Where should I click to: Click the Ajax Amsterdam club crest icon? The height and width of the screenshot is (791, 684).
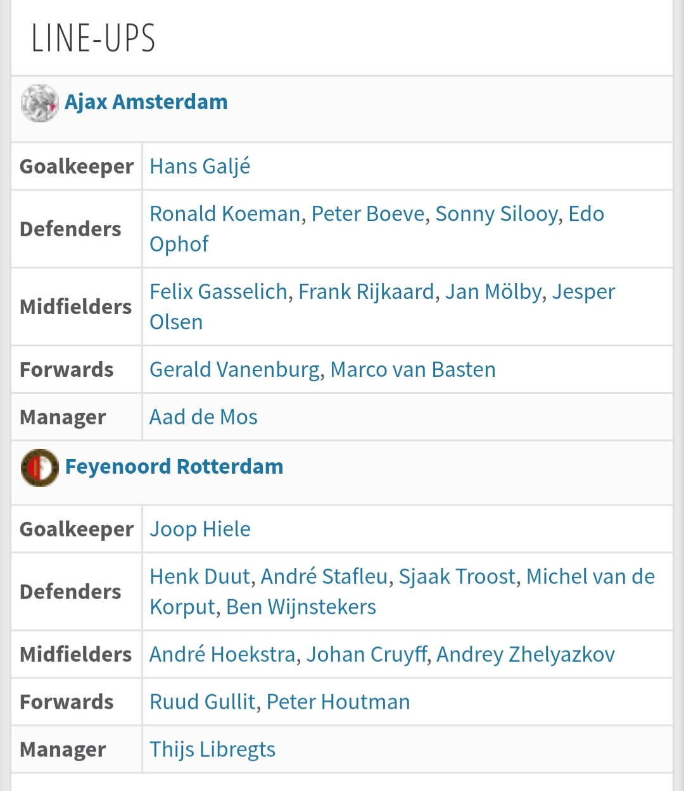[39, 103]
